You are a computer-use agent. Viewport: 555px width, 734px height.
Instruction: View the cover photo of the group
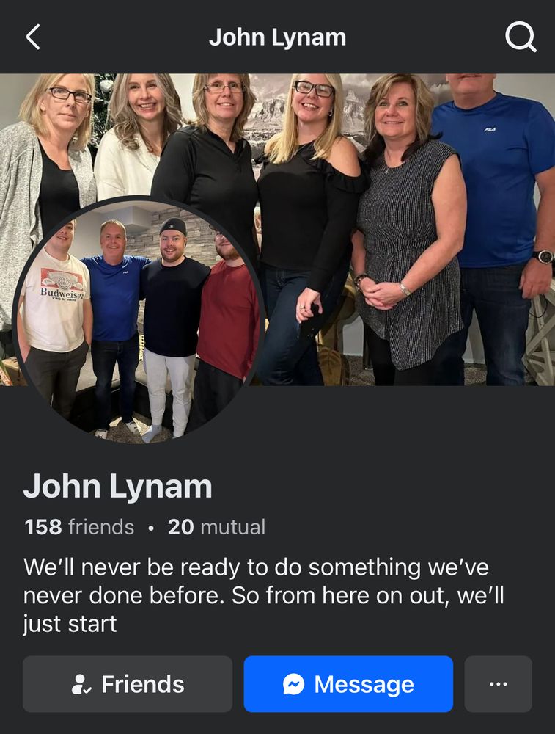click(x=277, y=229)
